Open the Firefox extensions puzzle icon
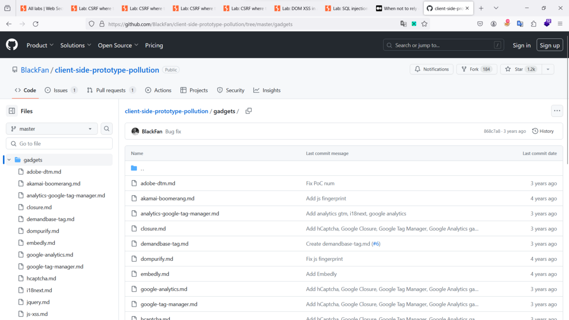569x320 pixels. tap(533, 24)
